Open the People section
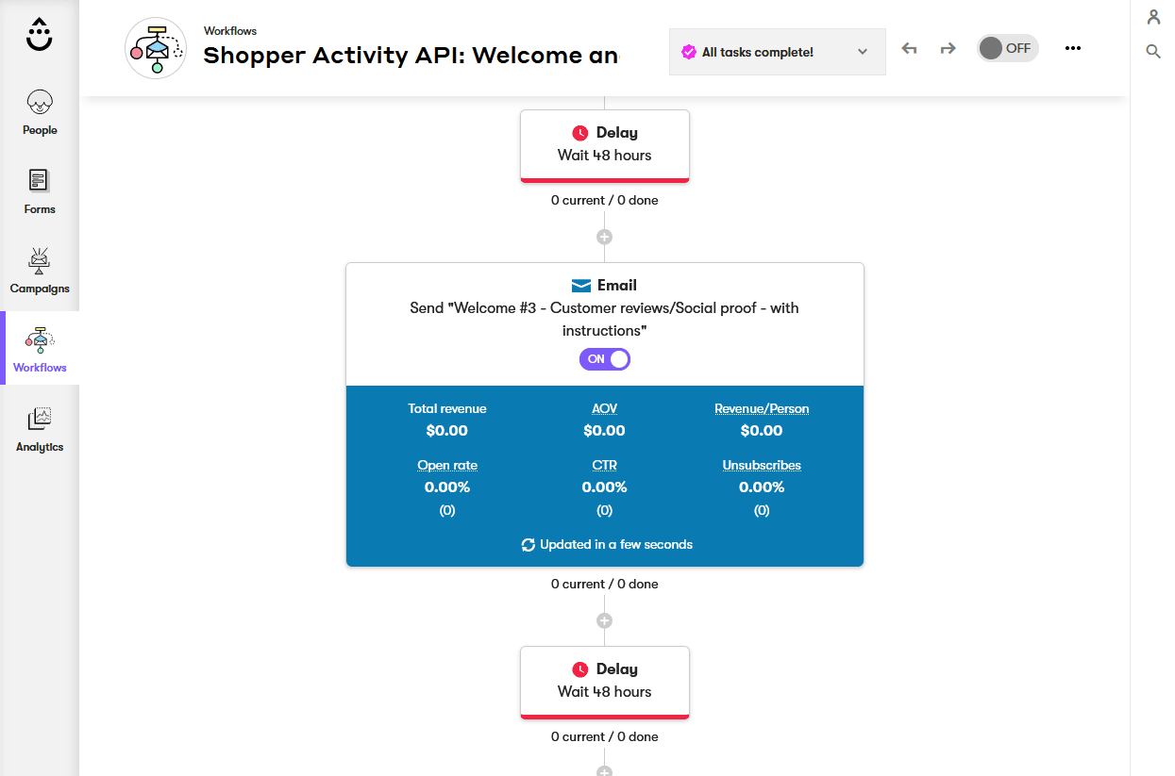This screenshot has height=776, width=1175. 40,111
